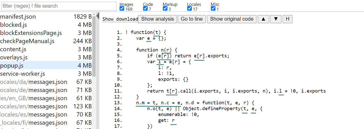Click the Show analysis button

click(x=158, y=19)
